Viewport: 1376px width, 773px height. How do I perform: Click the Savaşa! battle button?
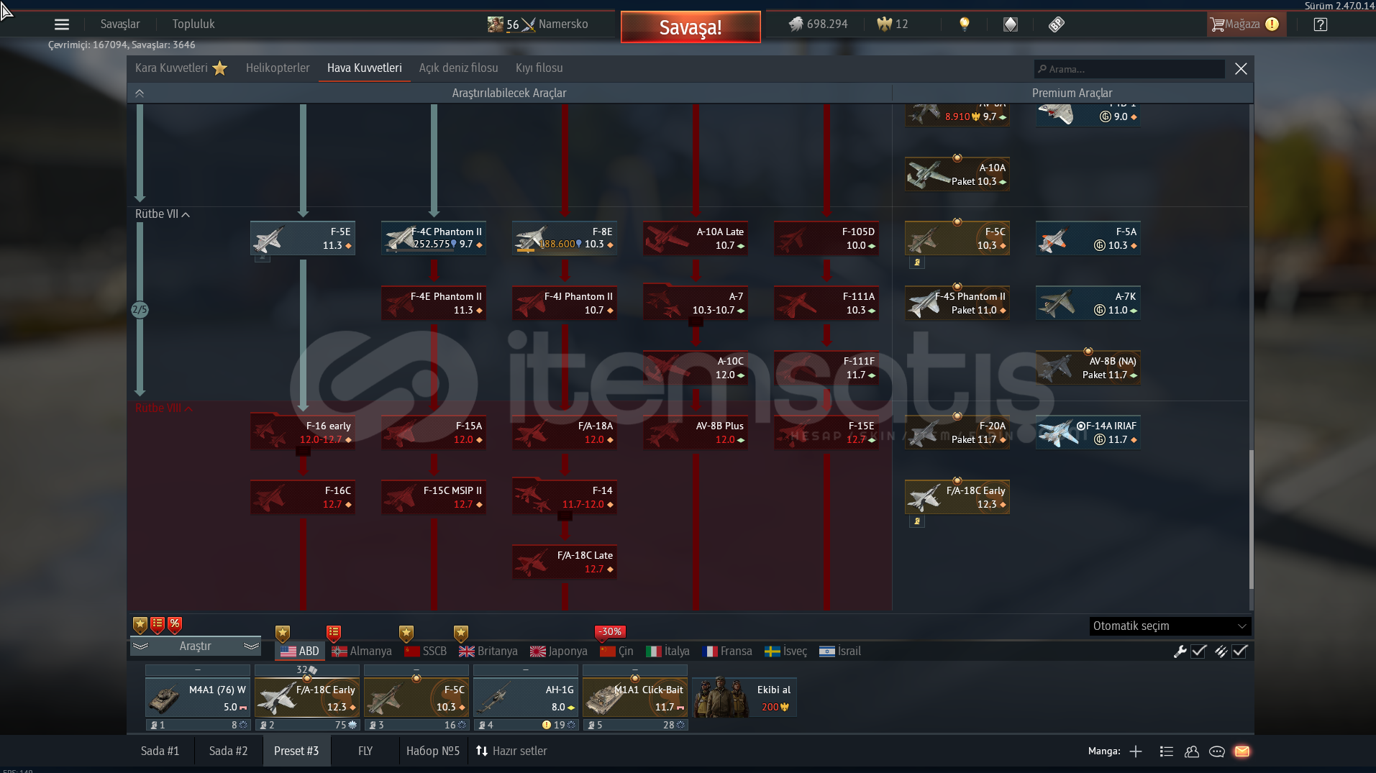click(x=691, y=27)
